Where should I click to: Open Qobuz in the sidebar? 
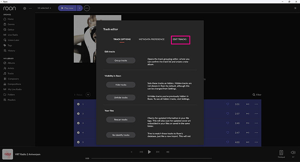pos(9,30)
